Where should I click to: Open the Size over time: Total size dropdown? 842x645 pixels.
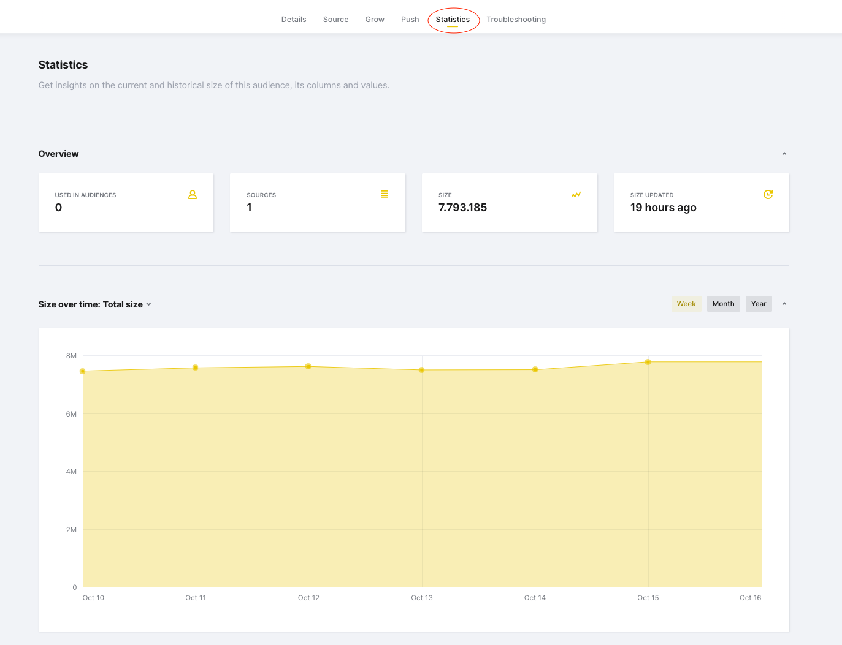coord(94,304)
